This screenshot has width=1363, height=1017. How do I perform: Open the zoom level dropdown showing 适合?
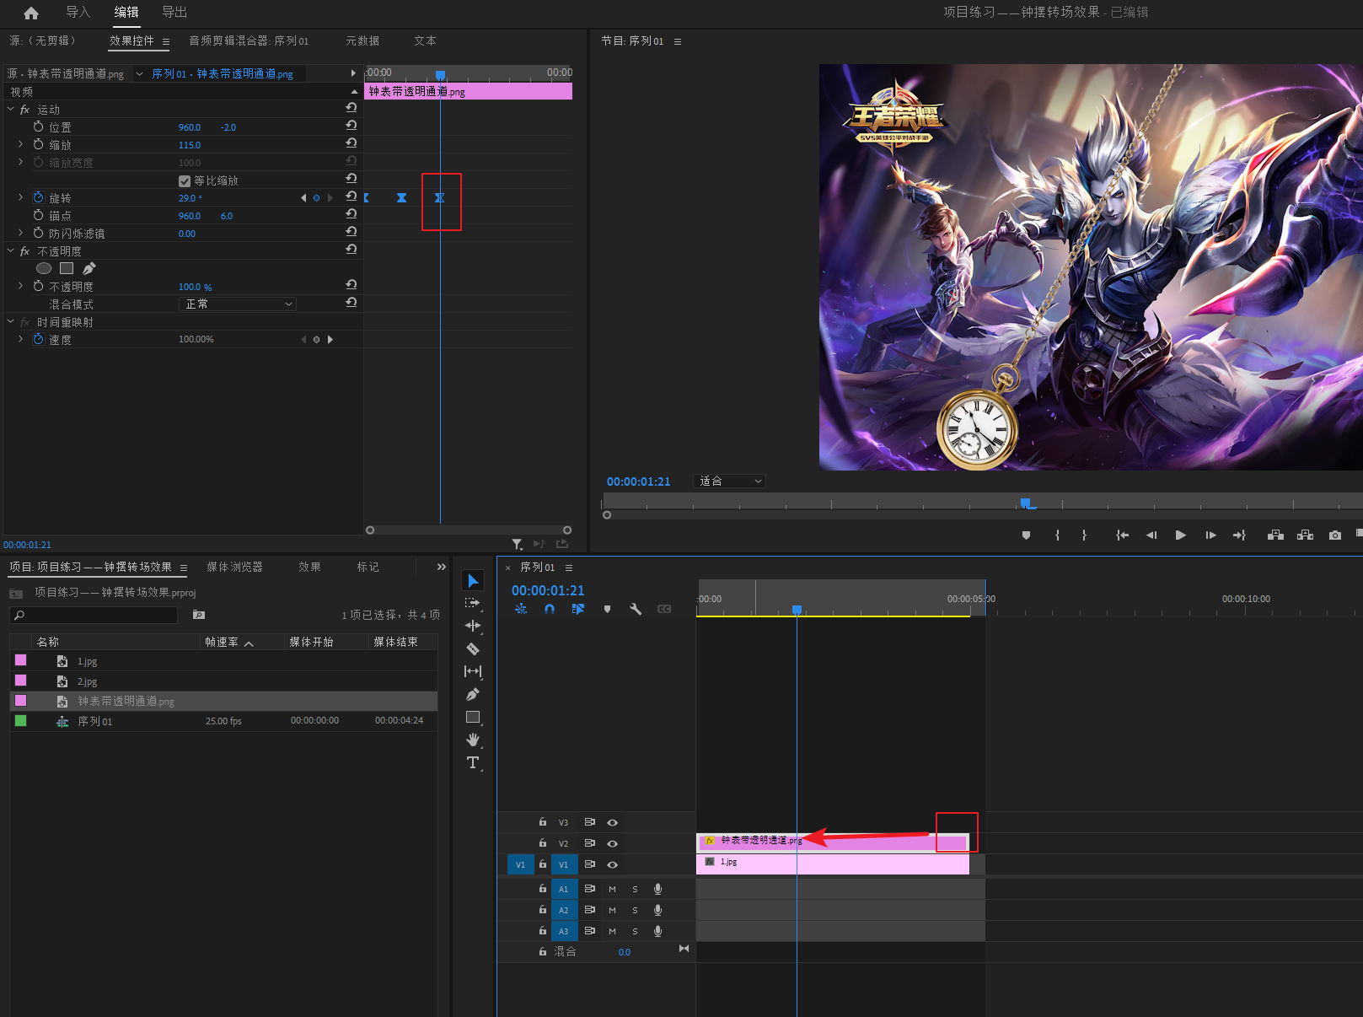click(729, 482)
